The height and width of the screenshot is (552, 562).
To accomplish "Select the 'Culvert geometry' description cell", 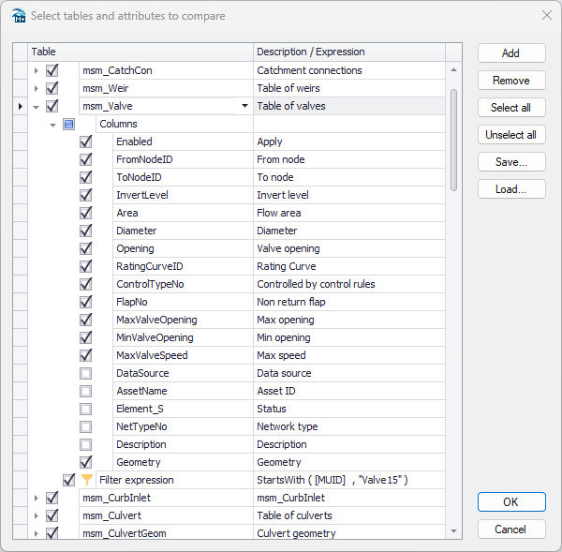I will [x=349, y=533].
